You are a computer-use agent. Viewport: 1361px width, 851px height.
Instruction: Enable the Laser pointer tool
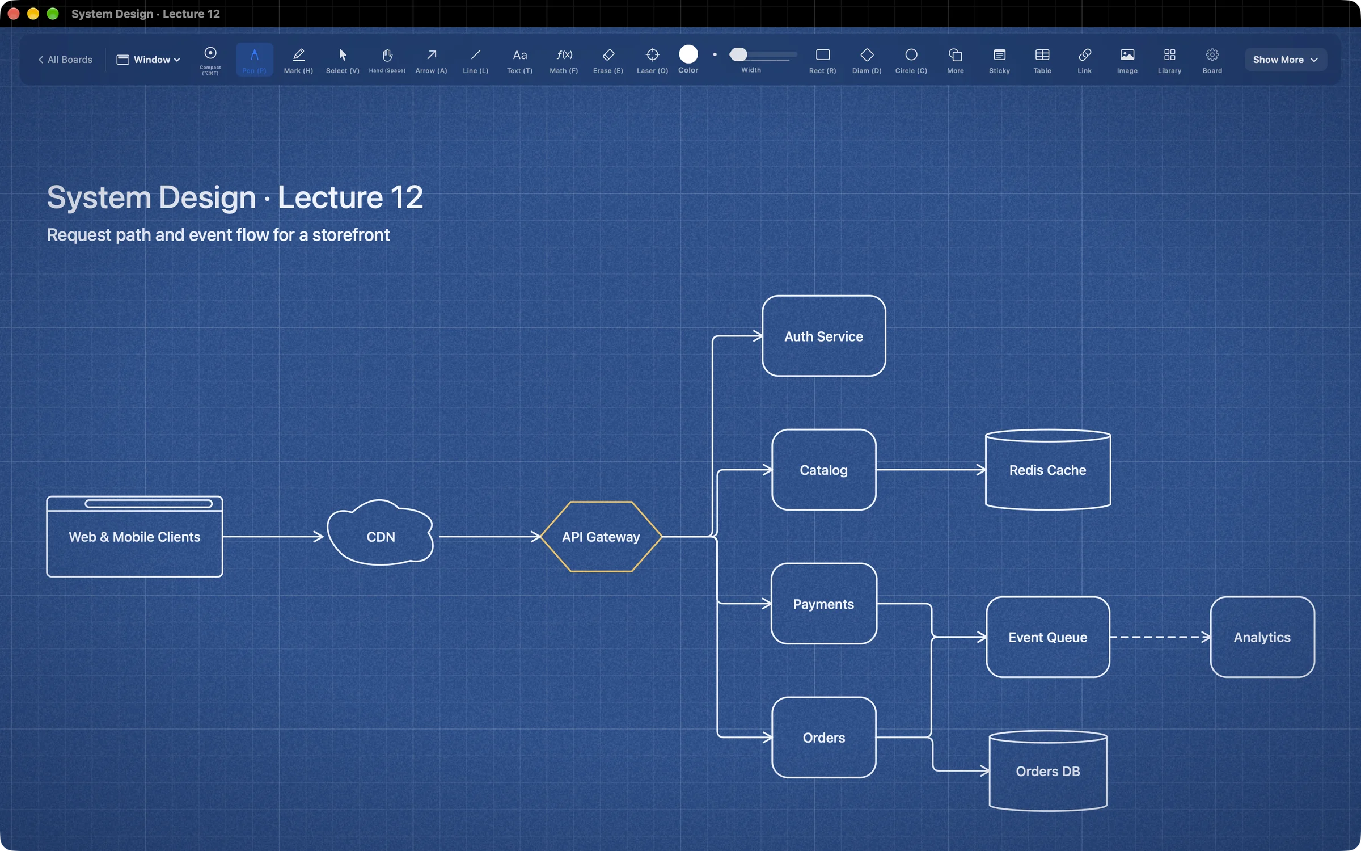coord(652,60)
